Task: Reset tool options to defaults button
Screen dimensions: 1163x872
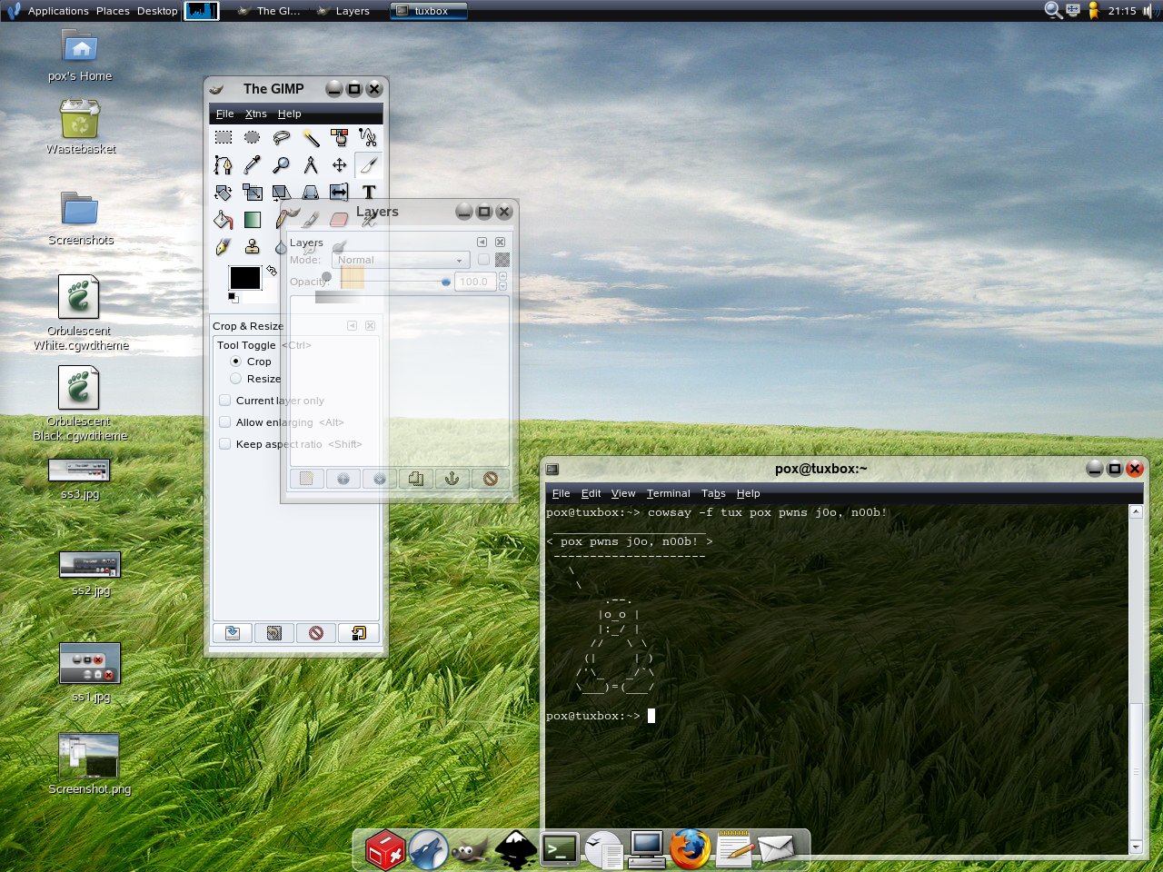Action: tap(358, 633)
